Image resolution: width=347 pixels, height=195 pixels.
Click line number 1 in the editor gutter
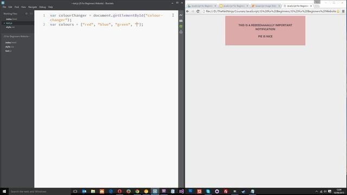pyautogui.click(x=44, y=16)
